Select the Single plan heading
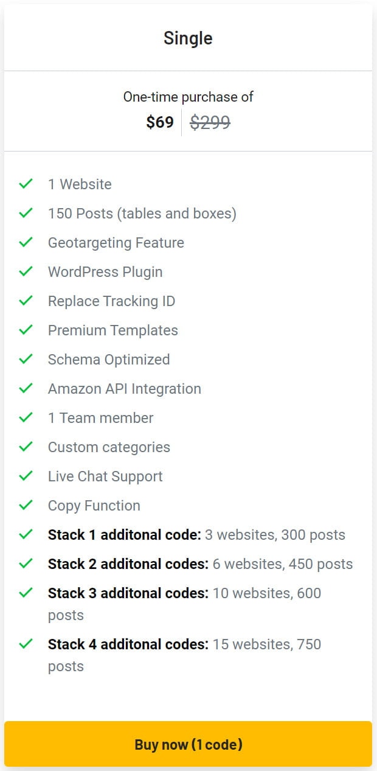The image size is (377, 771). (x=188, y=38)
